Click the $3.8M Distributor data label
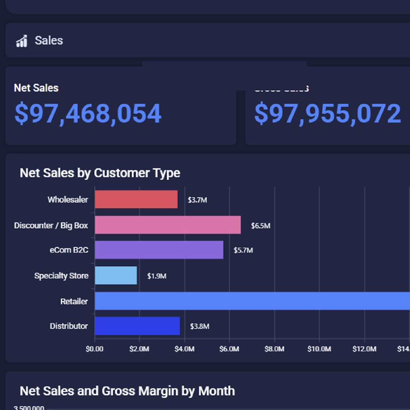Viewport: 410px width, 410px height. point(199,327)
